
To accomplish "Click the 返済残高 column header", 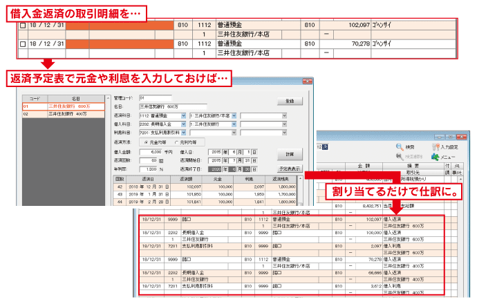I will coord(281,179).
